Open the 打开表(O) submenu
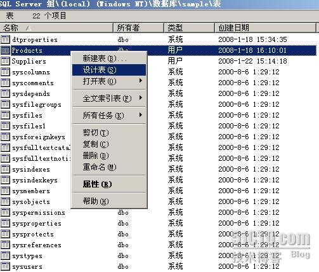The height and width of the screenshot is (272, 319). (109, 81)
